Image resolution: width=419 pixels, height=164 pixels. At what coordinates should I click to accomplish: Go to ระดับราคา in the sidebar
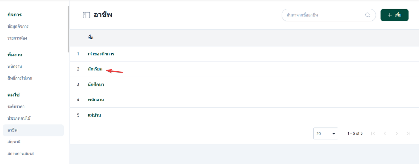tap(16, 106)
